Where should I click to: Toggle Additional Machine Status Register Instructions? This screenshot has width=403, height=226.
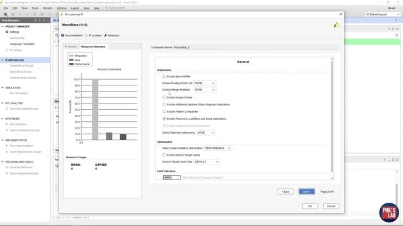pyautogui.click(x=164, y=105)
